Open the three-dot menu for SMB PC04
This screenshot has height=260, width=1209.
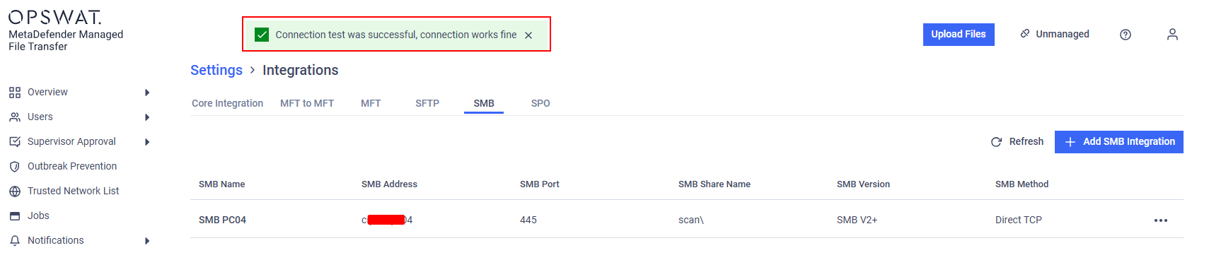coord(1161,220)
